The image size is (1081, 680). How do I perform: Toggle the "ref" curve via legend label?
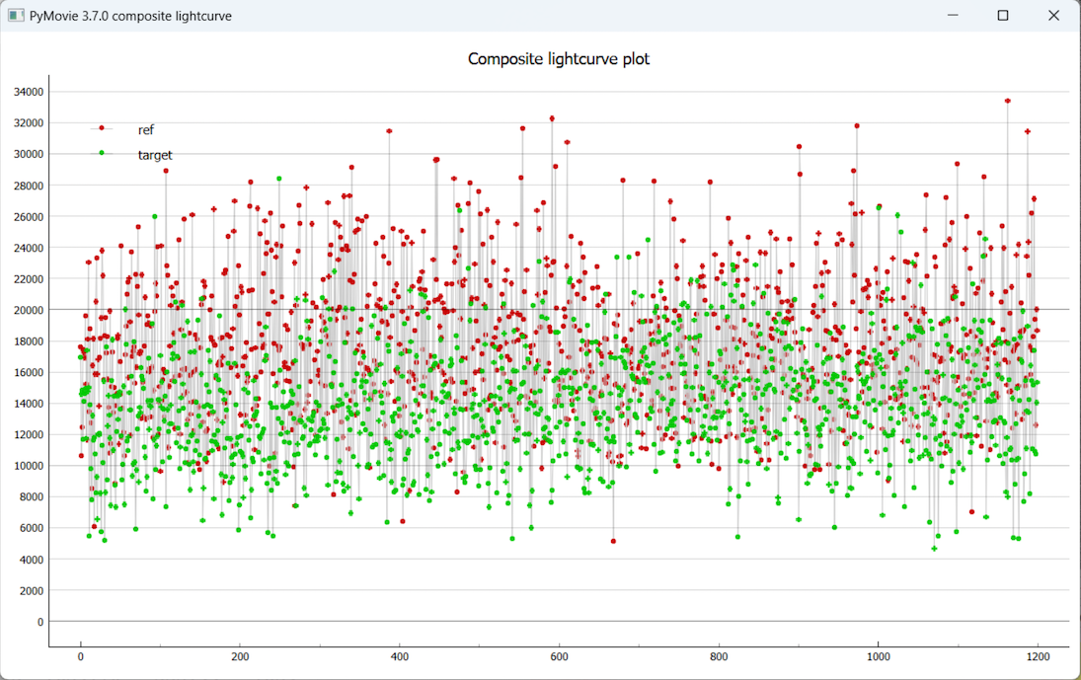(146, 129)
